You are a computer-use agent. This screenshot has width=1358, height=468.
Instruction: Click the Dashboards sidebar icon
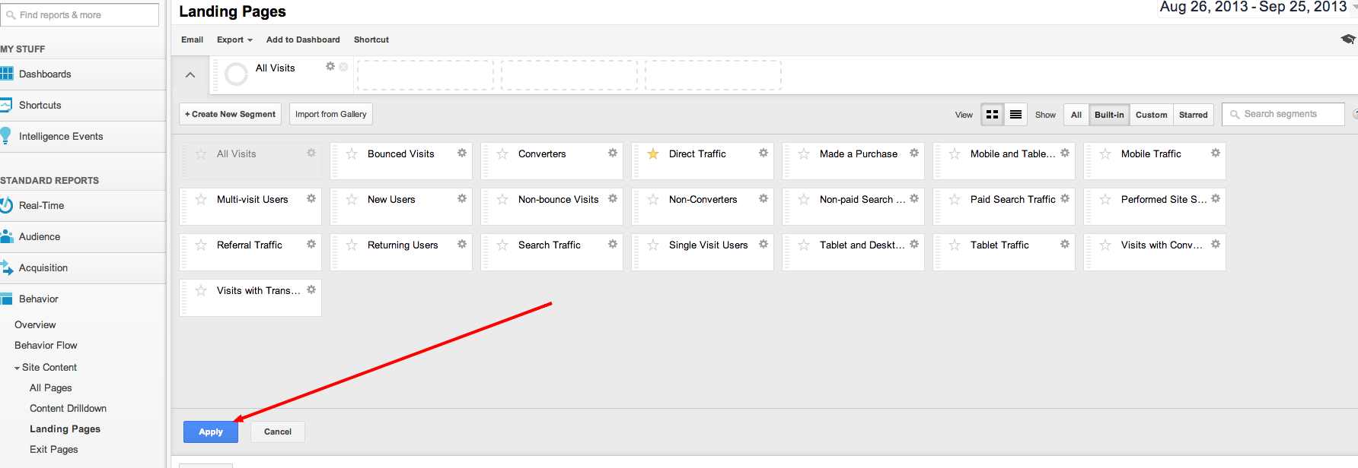(x=7, y=74)
